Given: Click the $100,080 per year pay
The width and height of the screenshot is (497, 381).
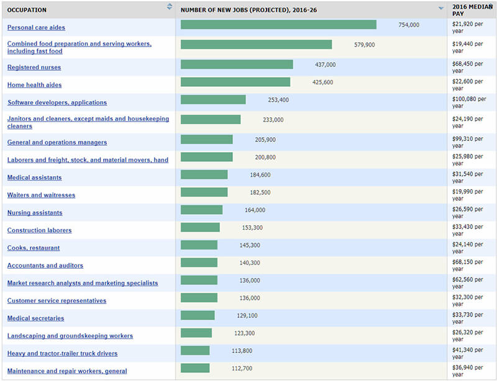Looking at the screenshot, I should pyautogui.click(x=469, y=102).
